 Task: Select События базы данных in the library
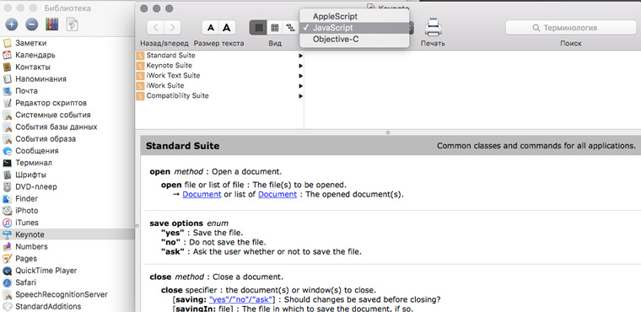pyautogui.click(x=57, y=126)
